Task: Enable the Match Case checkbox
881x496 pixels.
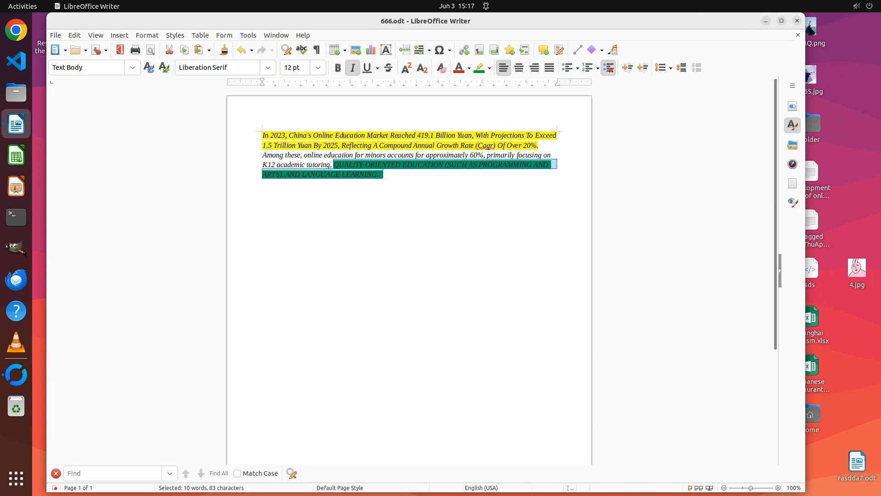Action: [237, 473]
